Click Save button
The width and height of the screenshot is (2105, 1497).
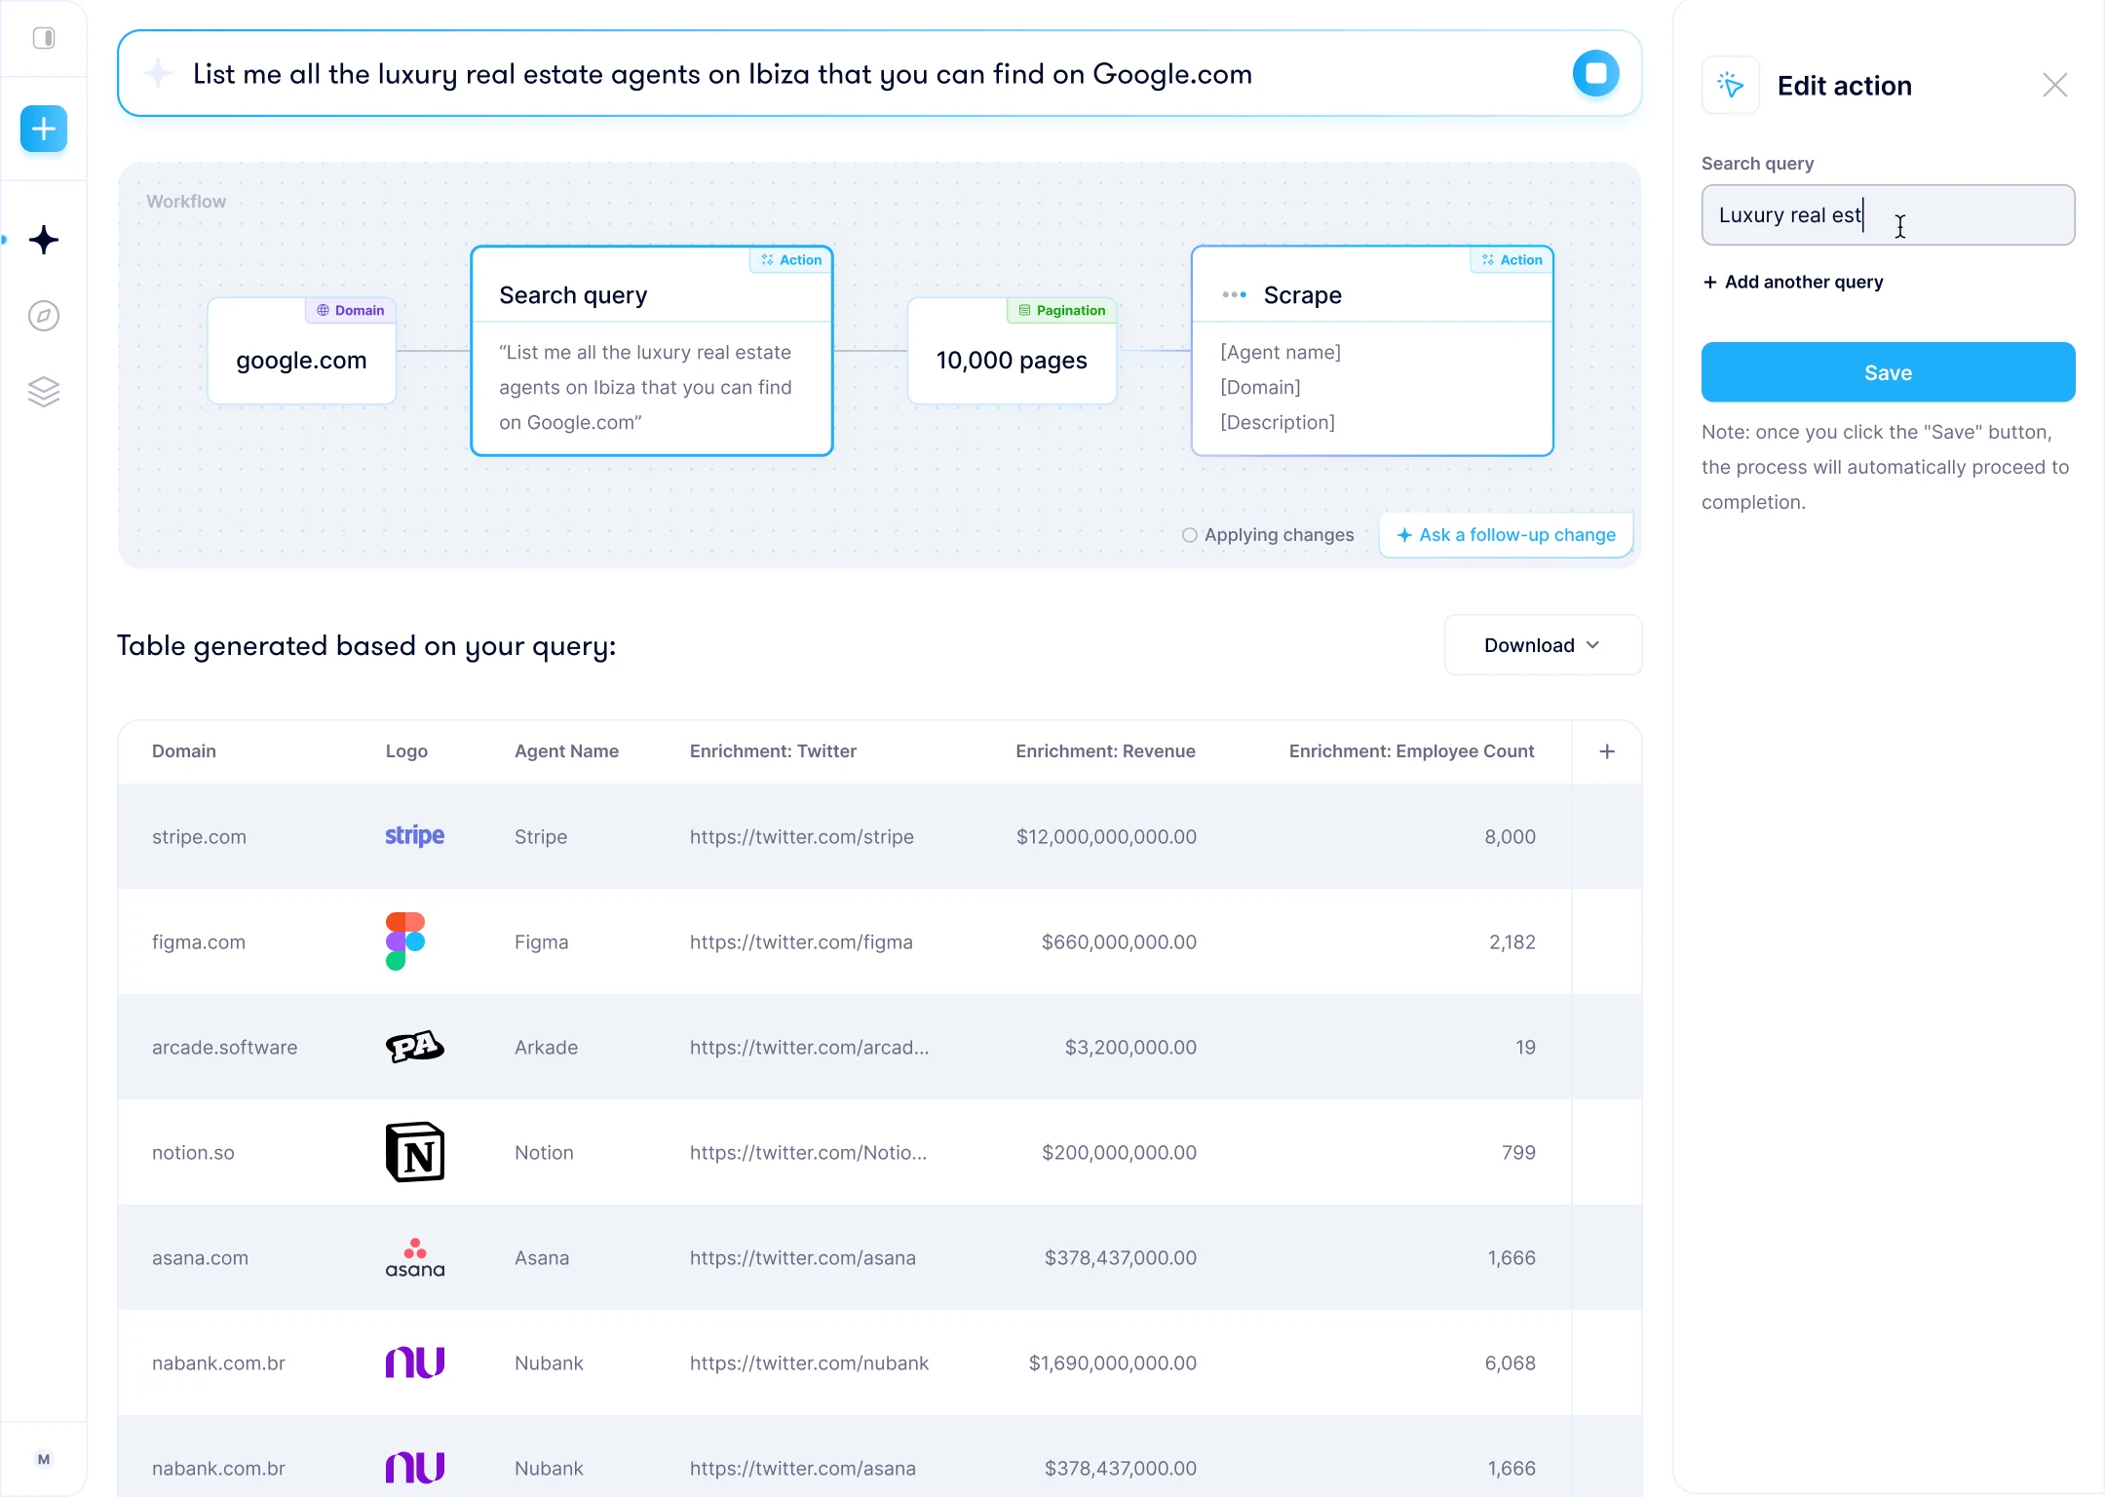pos(1888,372)
